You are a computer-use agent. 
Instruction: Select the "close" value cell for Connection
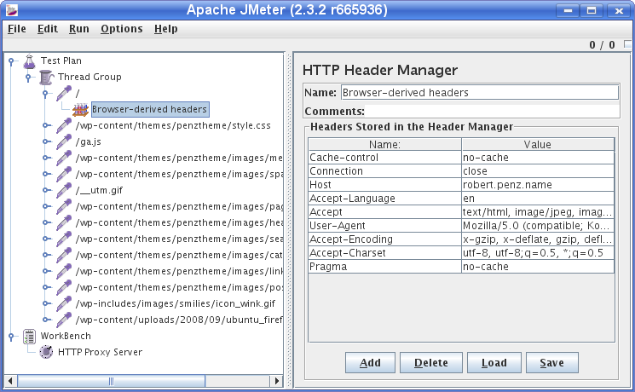point(538,171)
